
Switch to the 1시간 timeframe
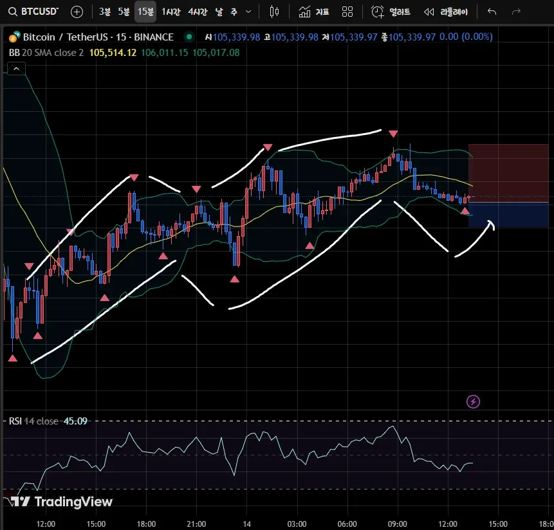pos(171,12)
